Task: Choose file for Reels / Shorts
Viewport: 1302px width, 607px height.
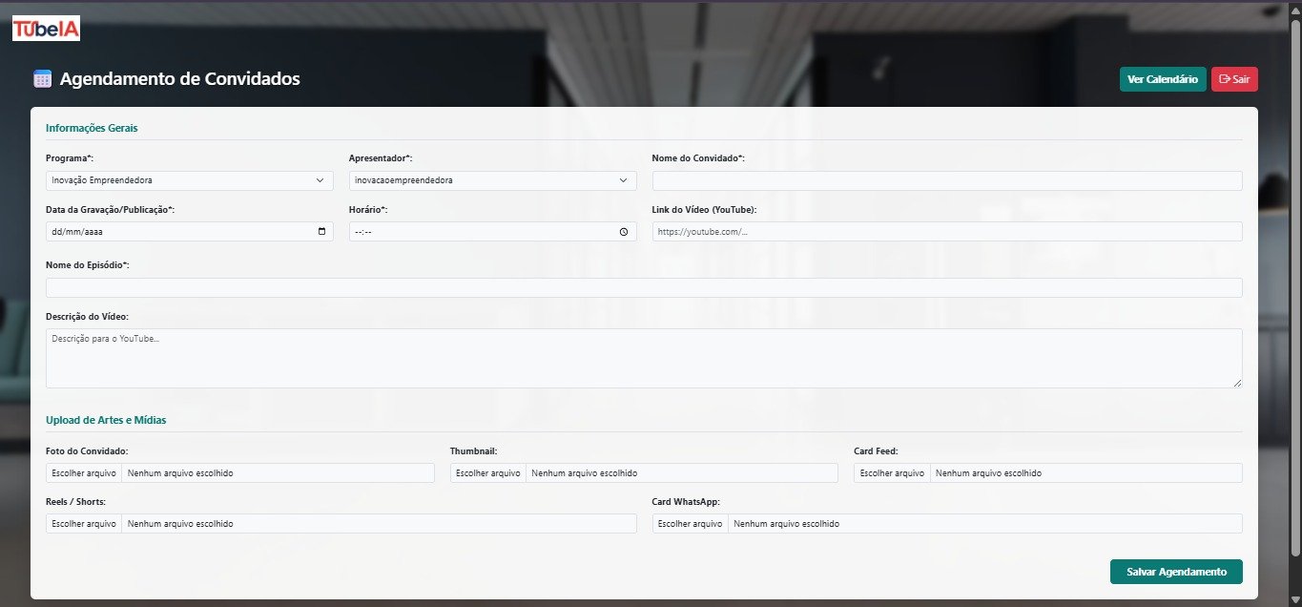Action: click(84, 523)
